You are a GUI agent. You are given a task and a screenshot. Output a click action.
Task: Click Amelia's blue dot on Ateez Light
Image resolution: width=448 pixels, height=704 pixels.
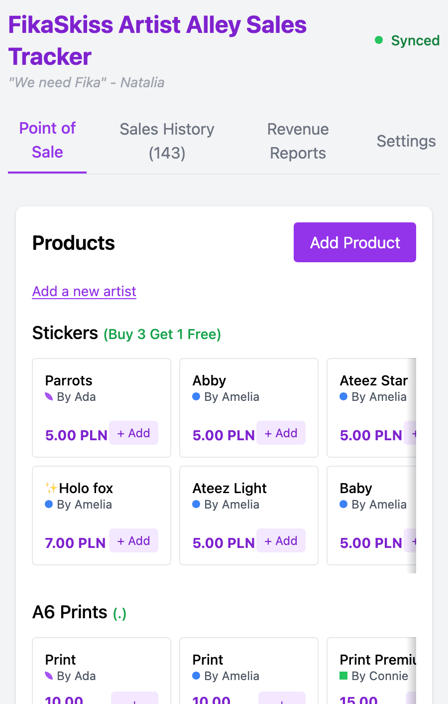click(x=196, y=504)
